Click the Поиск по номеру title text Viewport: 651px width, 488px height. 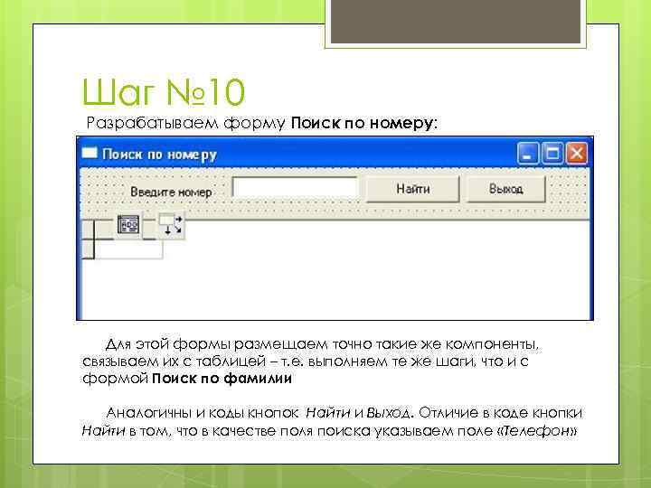pos(160,155)
